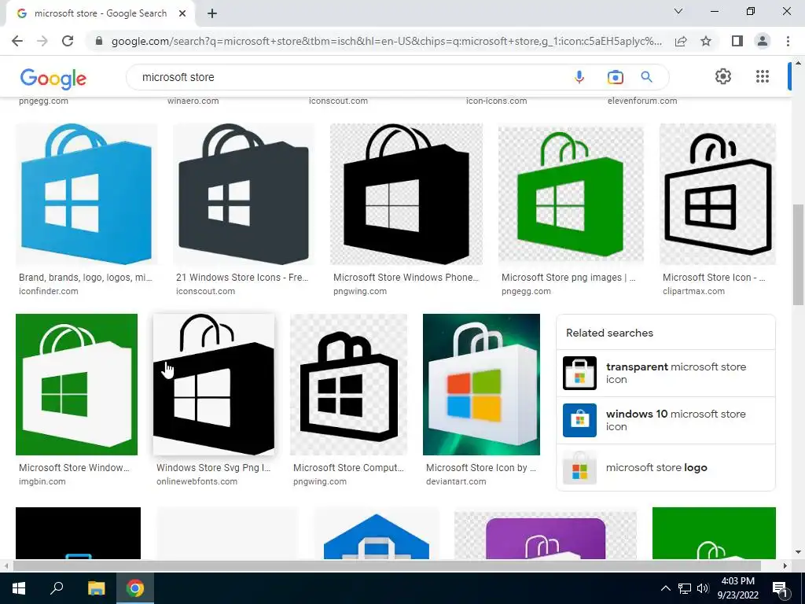Open blue Microsoft Store bag image from iconfinder

coord(86,194)
